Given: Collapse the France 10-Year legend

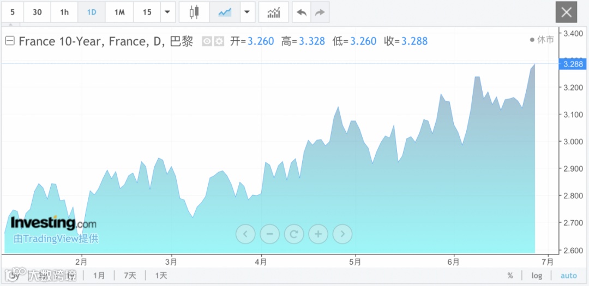Looking at the screenshot, I should [x=10, y=41].
